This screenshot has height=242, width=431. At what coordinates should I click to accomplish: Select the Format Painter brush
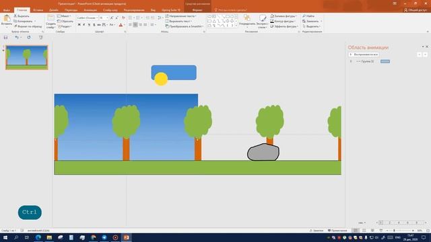pyautogui.click(x=28, y=26)
